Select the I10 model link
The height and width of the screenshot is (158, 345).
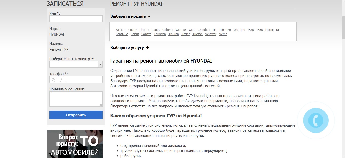click(222, 30)
